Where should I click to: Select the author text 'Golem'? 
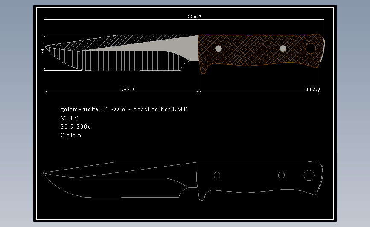click(71, 135)
